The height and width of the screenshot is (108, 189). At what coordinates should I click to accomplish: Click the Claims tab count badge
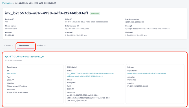pos(13,46)
